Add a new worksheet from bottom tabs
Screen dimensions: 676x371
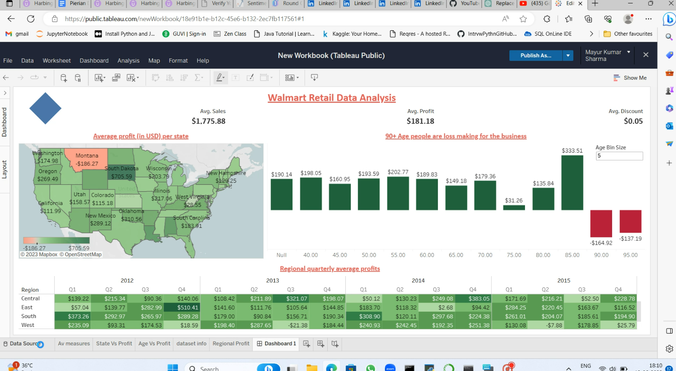coord(307,344)
